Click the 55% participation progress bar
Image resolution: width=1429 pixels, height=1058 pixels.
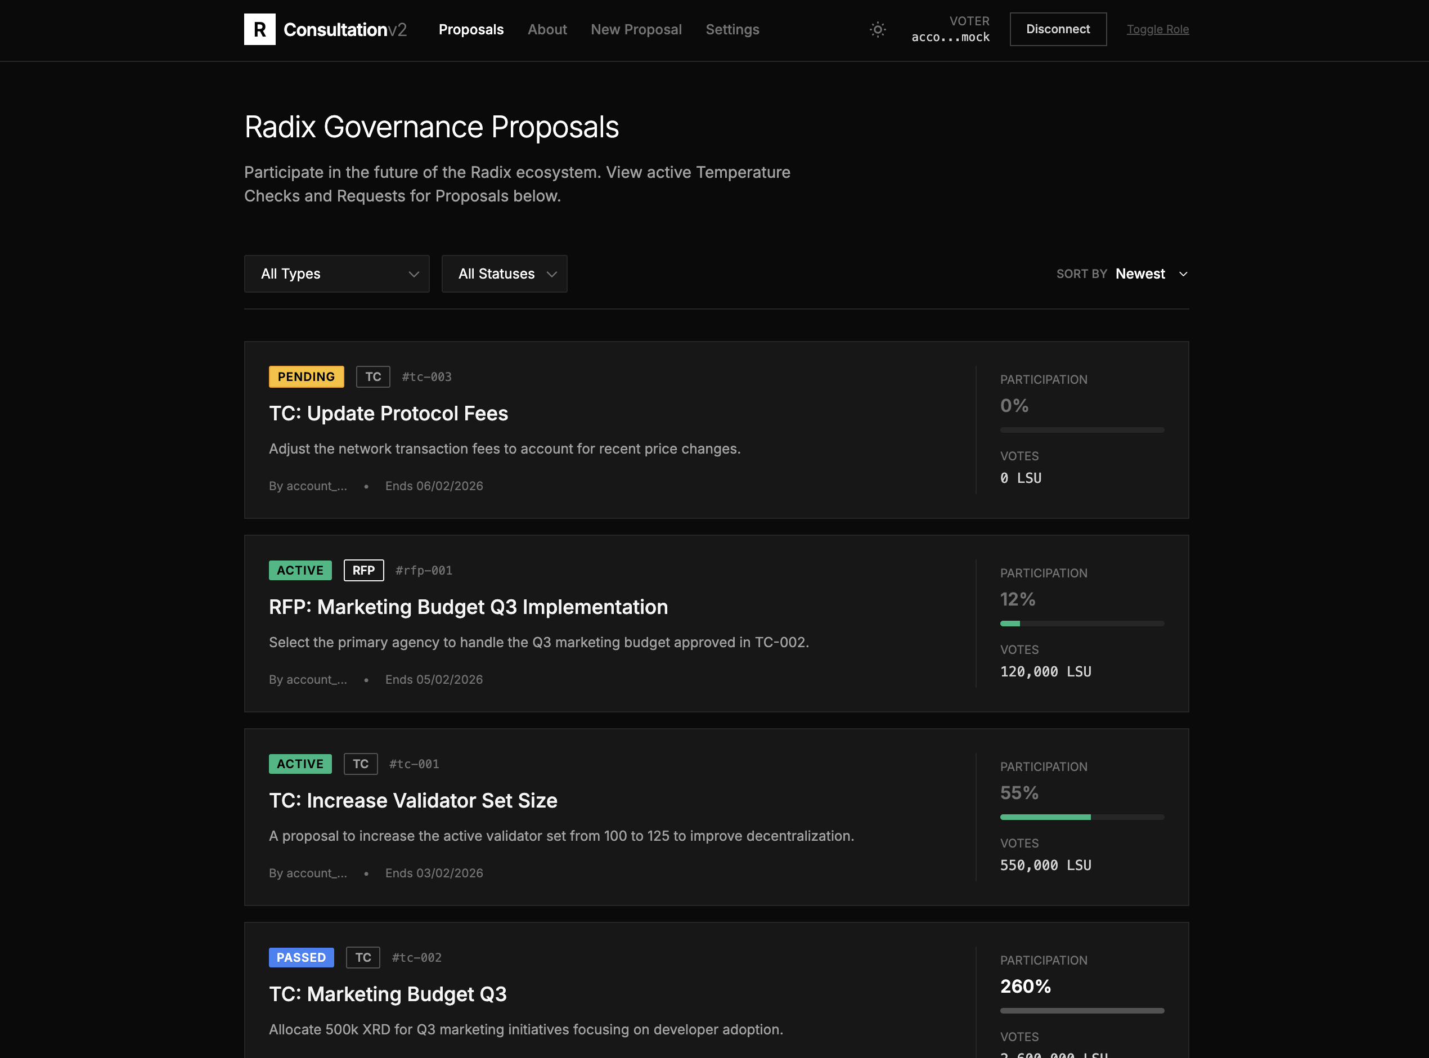(x=1081, y=817)
